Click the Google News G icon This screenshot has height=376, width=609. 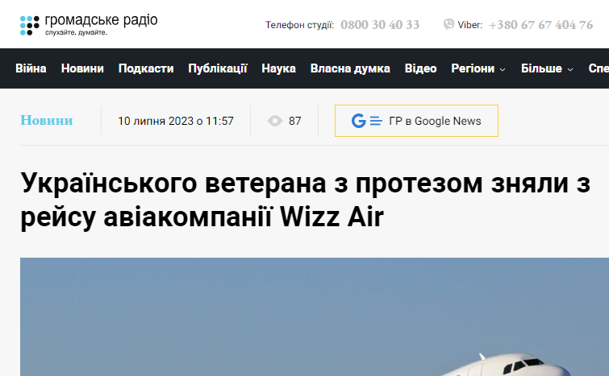coord(358,121)
